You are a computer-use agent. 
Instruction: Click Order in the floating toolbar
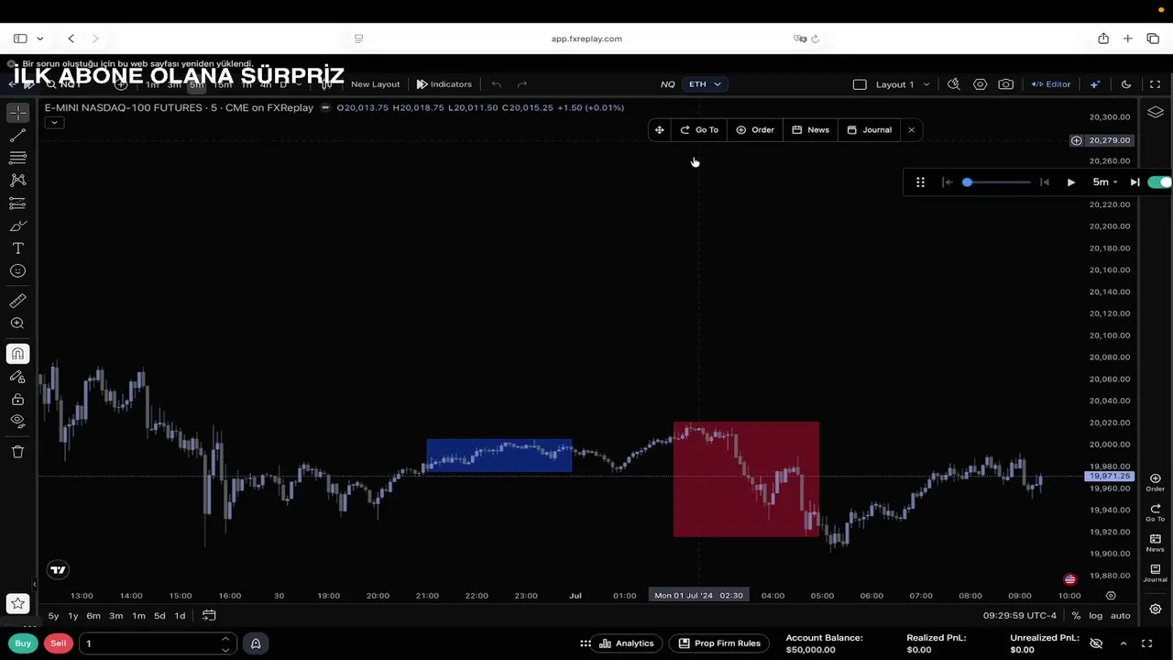click(x=755, y=130)
